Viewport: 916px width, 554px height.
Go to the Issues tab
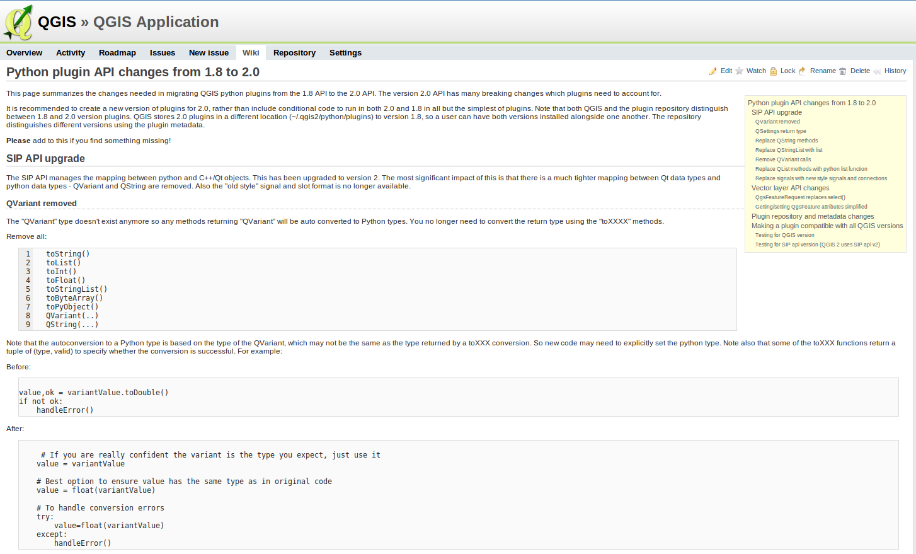tap(162, 53)
